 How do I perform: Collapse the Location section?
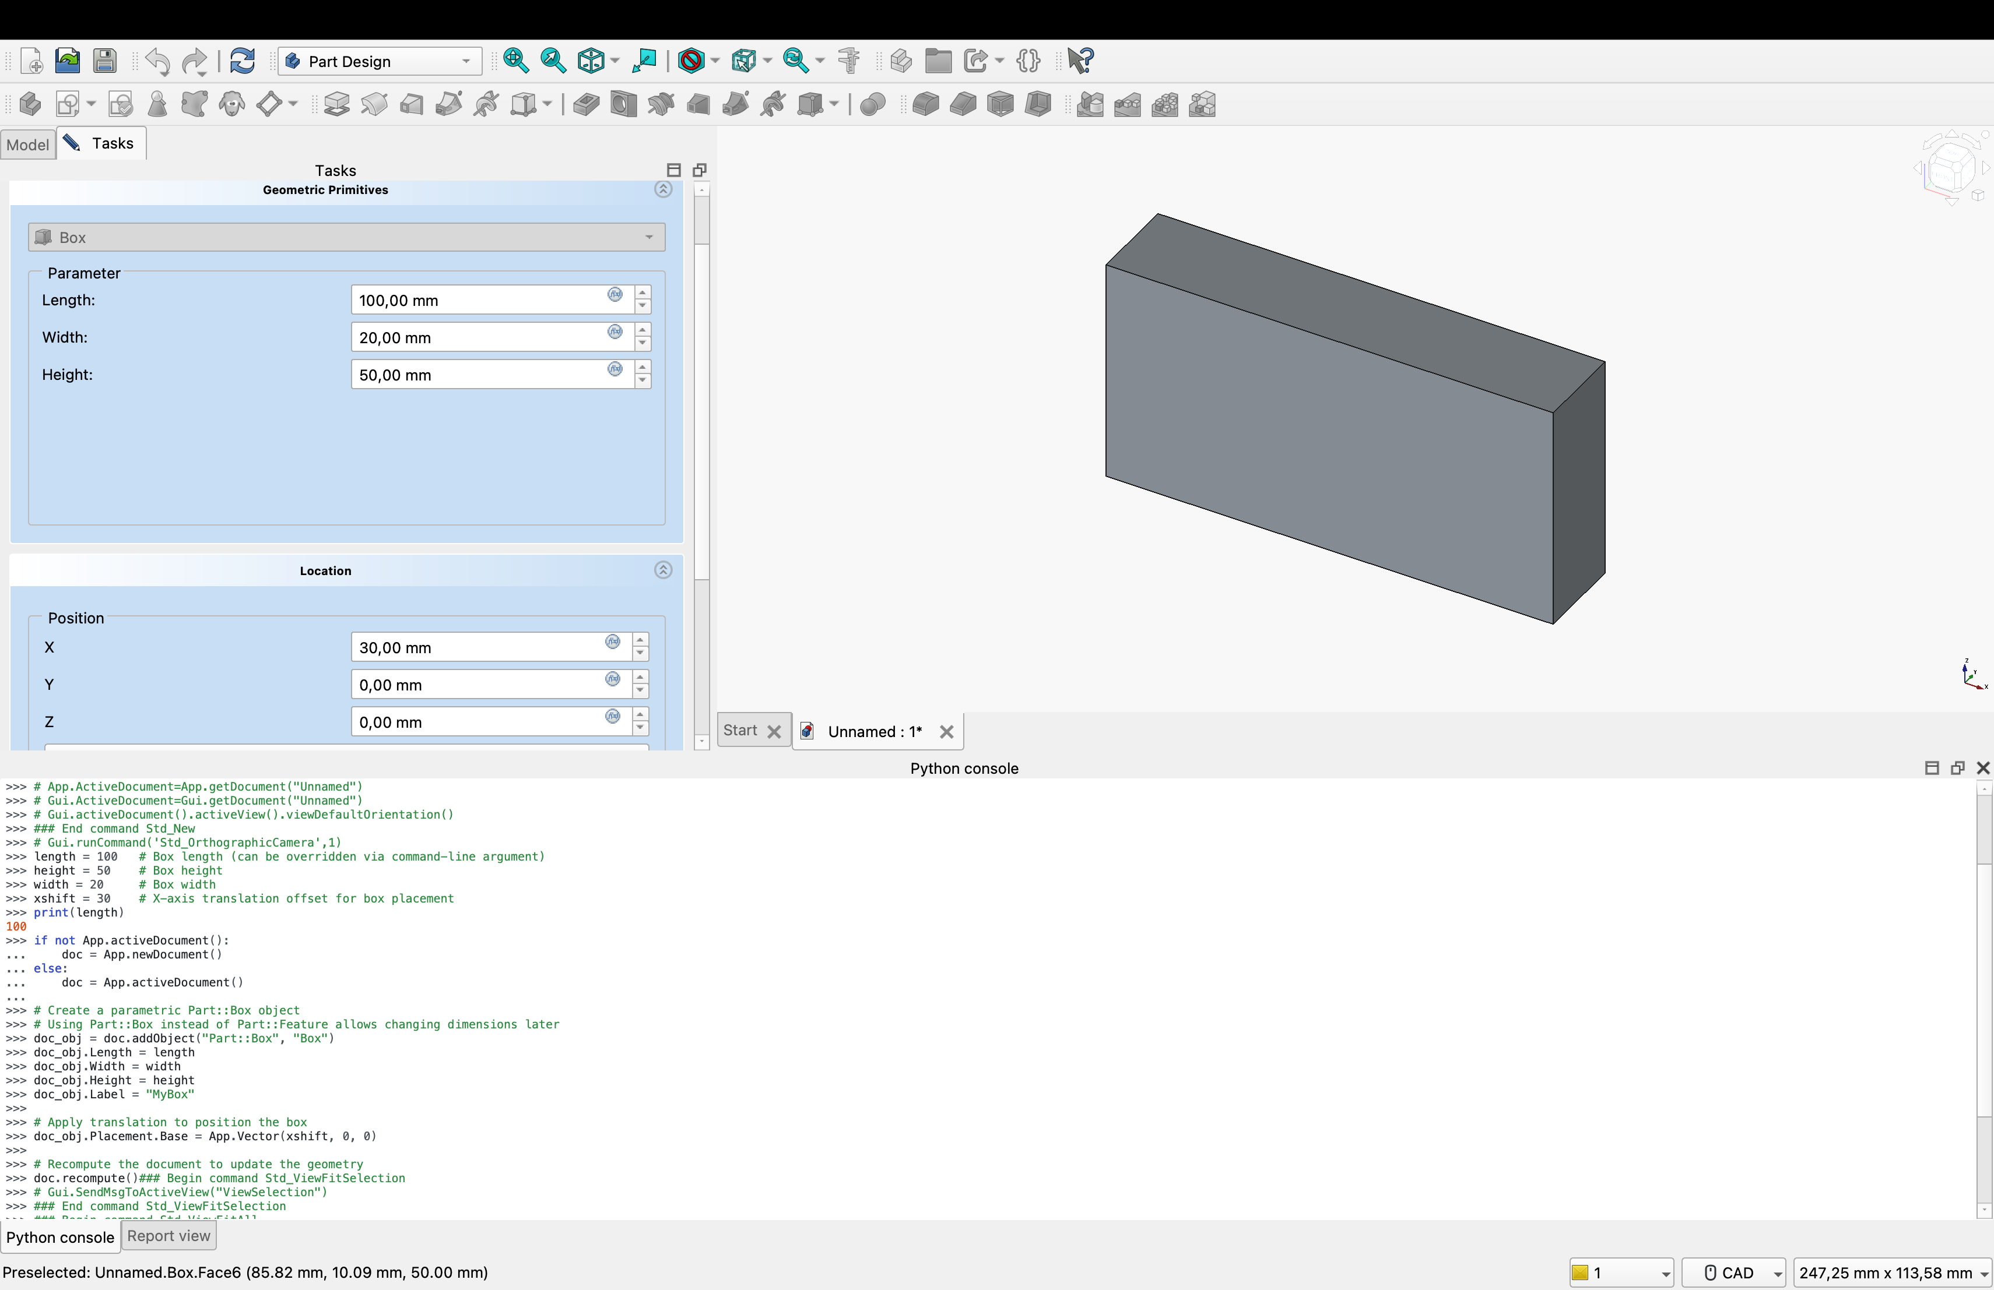tap(663, 571)
